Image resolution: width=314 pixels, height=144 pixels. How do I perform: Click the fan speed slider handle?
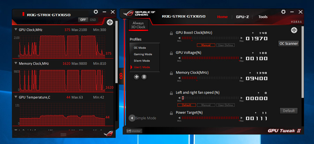[x=183, y=98]
